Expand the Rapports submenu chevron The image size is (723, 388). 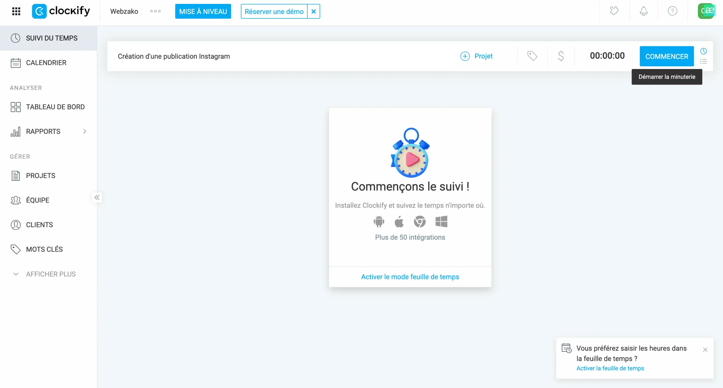84,131
